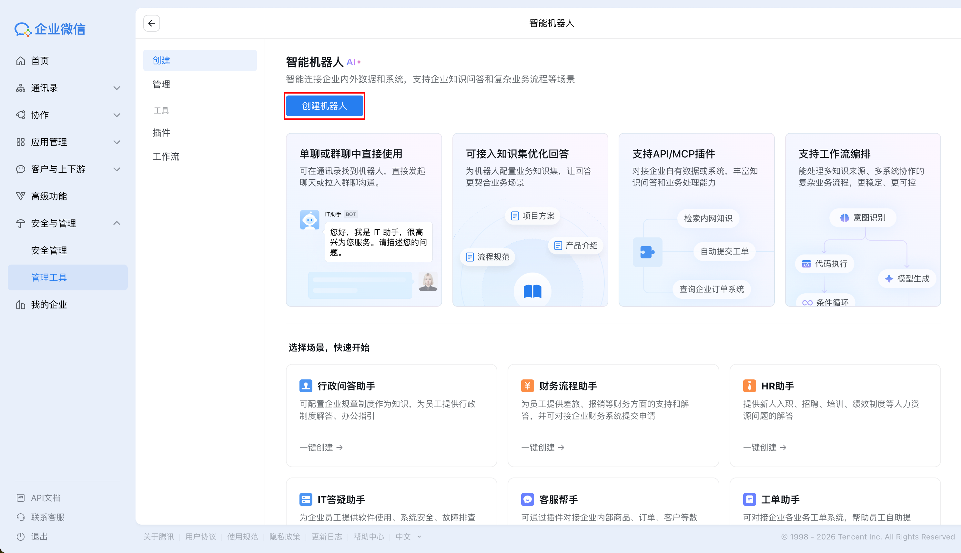Select the 工作流 item in side menu
This screenshot has width=961, height=553.
(x=166, y=156)
